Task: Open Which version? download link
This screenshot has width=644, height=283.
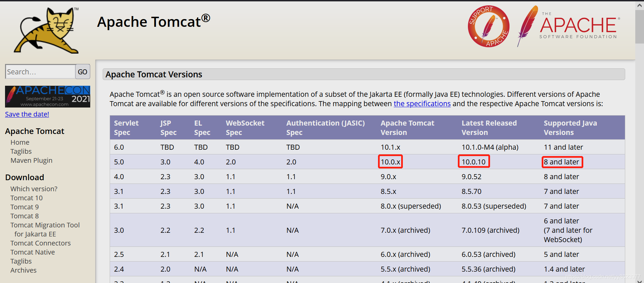Action: tap(34, 189)
